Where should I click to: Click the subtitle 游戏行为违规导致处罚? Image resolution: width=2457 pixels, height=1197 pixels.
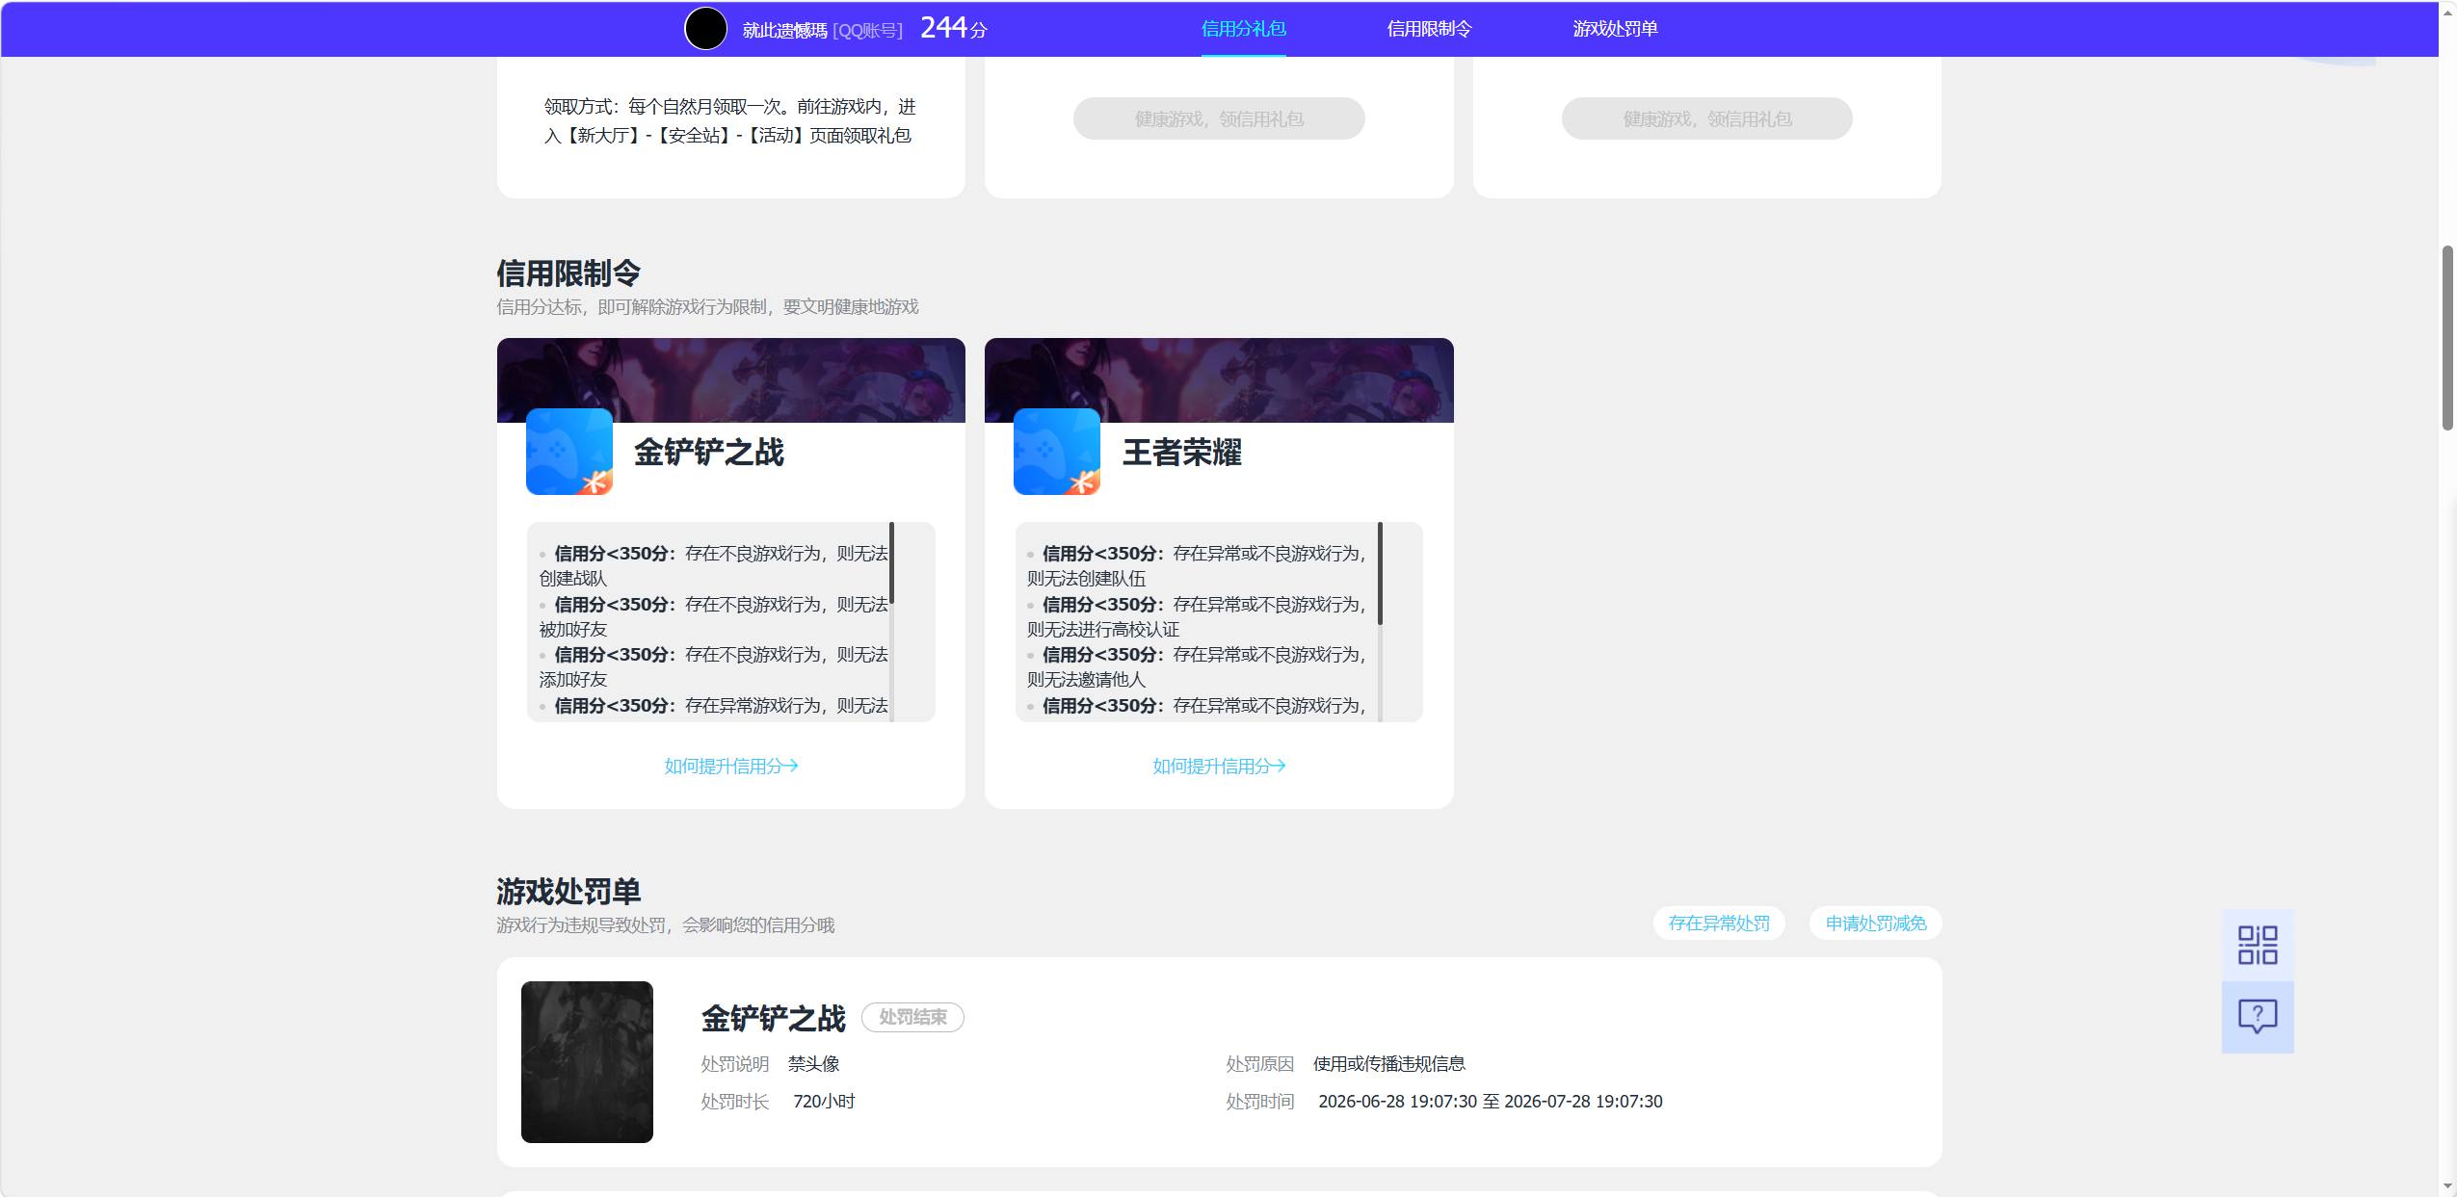pos(665,924)
